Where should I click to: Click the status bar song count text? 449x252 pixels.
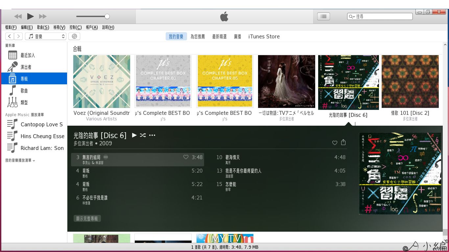pos(225,247)
